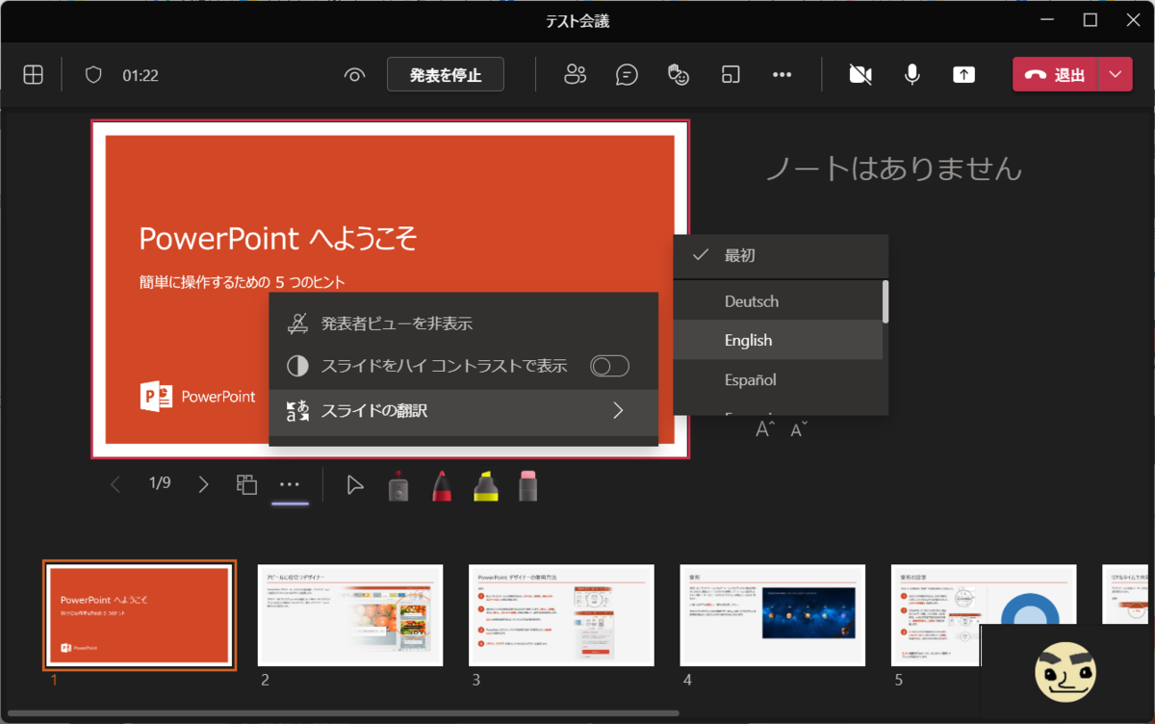
Task: Open more actions in meeting toolbar
Action: pos(783,75)
